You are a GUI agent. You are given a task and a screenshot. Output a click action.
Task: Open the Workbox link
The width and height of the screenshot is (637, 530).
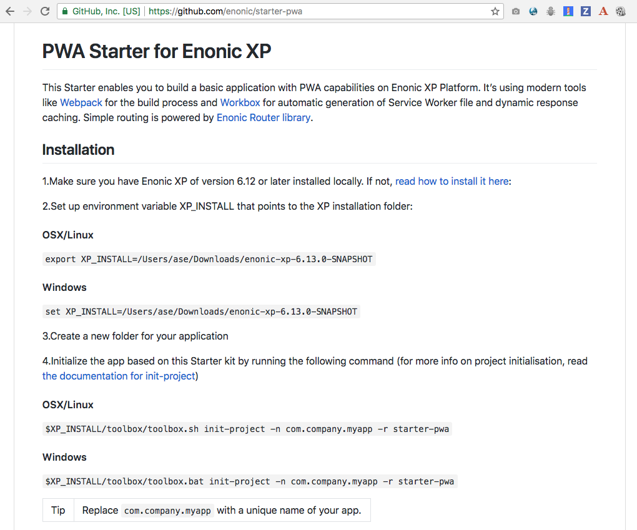point(240,103)
